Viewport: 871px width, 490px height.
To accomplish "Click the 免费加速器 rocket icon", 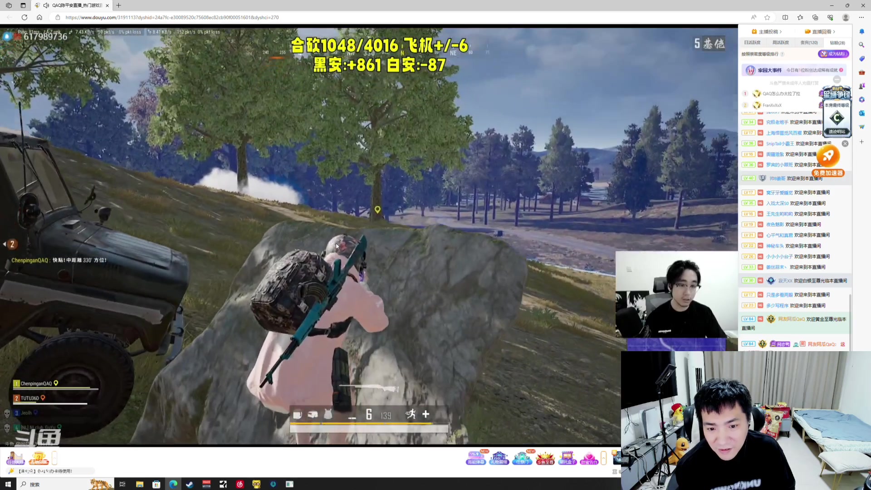I will (x=828, y=157).
